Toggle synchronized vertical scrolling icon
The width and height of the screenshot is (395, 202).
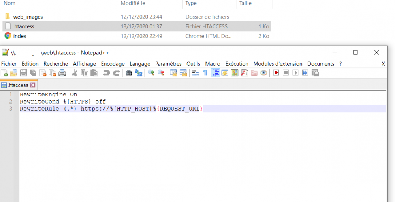[x=173, y=73]
